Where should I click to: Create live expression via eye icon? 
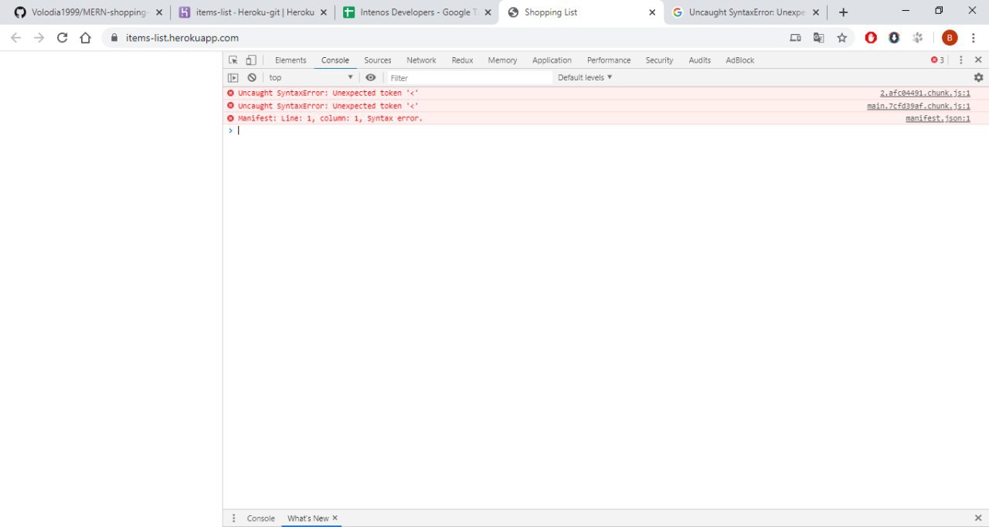pyautogui.click(x=371, y=77)
